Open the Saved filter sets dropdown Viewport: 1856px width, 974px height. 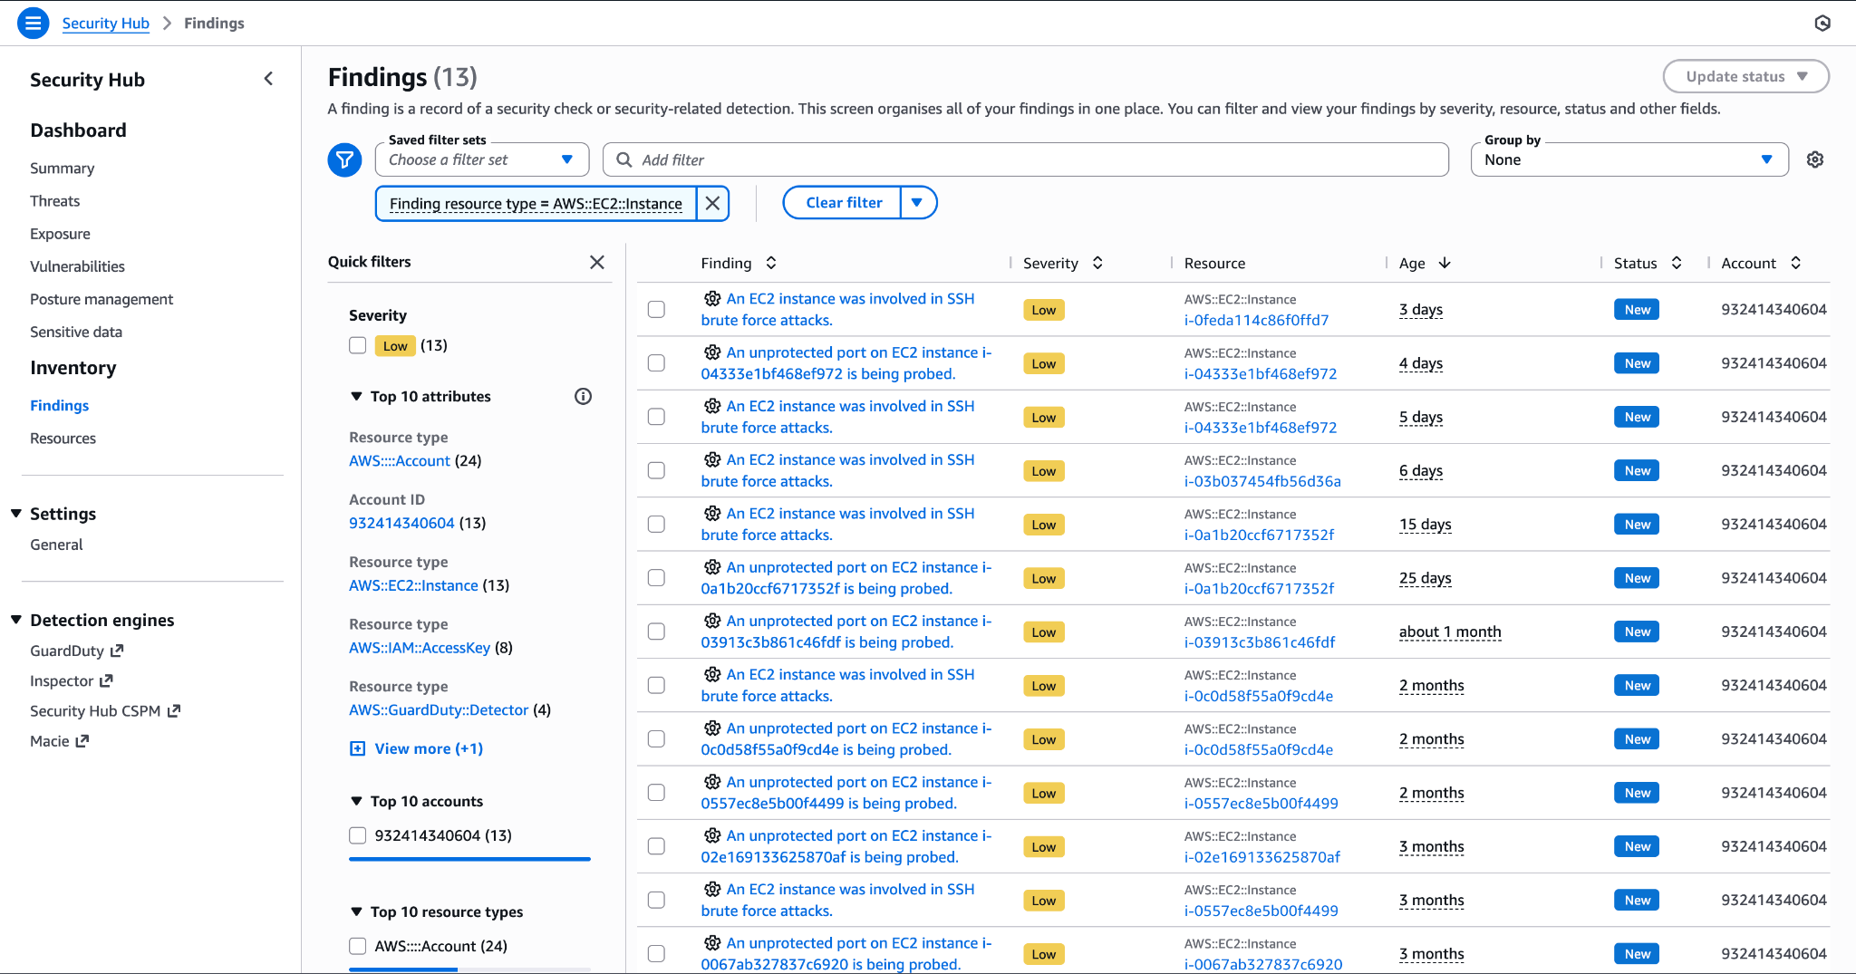(x=482, y=159)
